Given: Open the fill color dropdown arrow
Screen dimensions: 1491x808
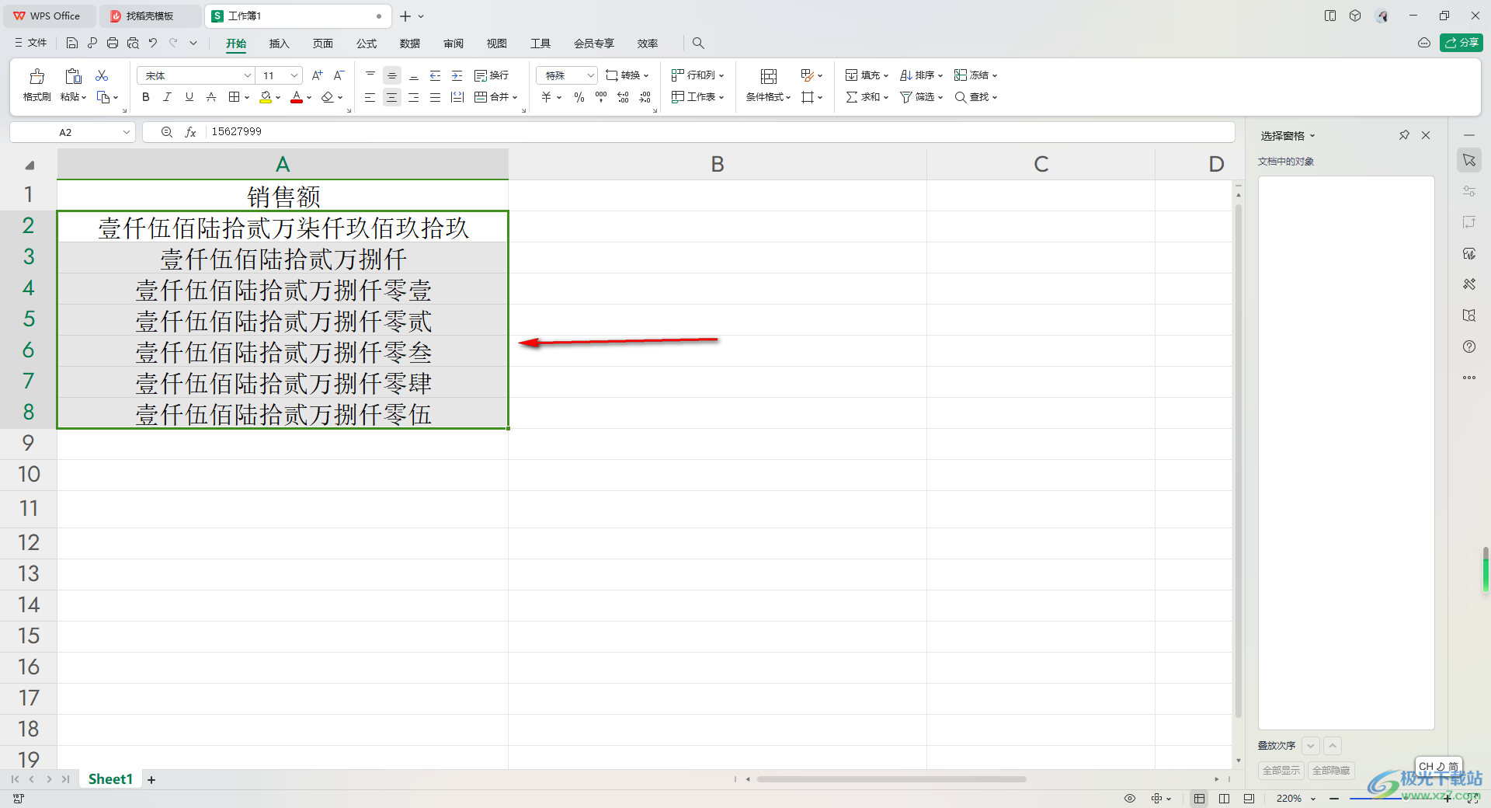Looking at the screenshot, I should [278, 98].
